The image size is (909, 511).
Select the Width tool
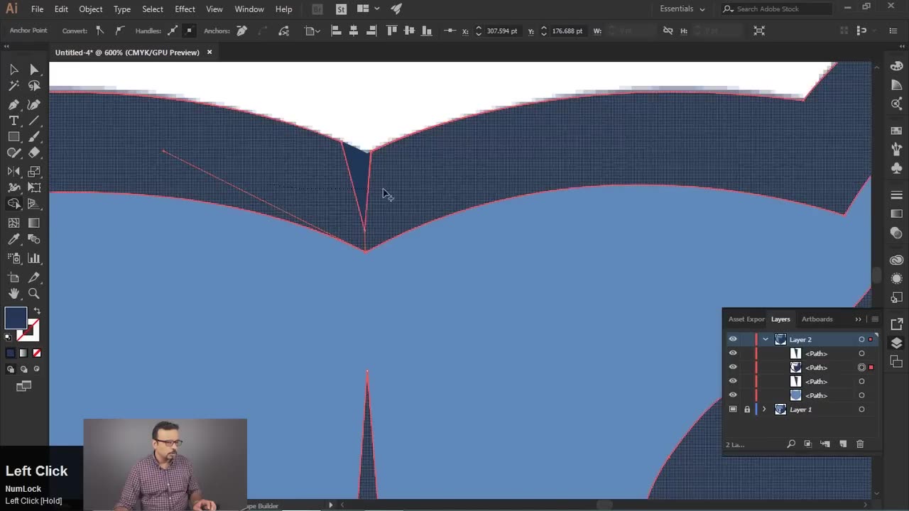(x=13, y=188)
